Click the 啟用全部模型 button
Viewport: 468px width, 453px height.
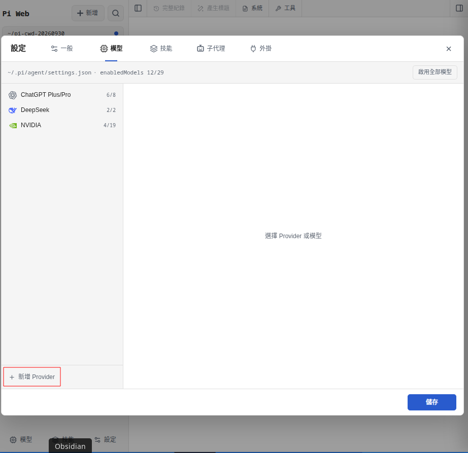click(x=434, y=72)
